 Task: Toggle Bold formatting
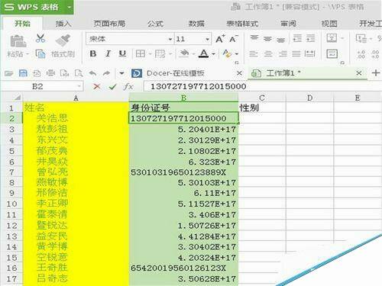pos(93,53)
